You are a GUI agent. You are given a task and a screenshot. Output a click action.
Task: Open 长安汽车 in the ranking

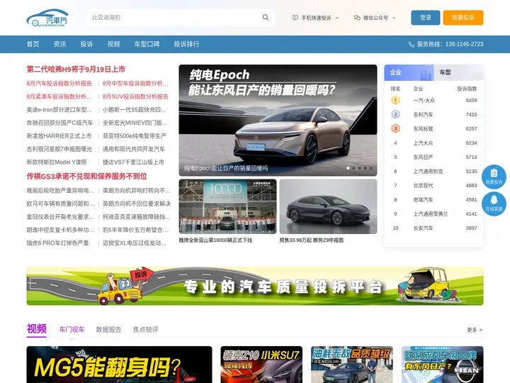point(423,228)
